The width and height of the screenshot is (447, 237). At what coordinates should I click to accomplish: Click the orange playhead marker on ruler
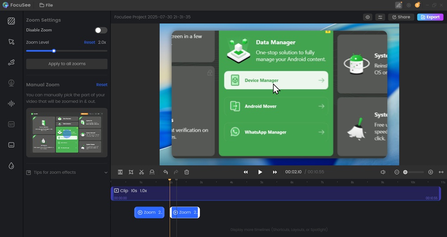(x=169, y=179)
